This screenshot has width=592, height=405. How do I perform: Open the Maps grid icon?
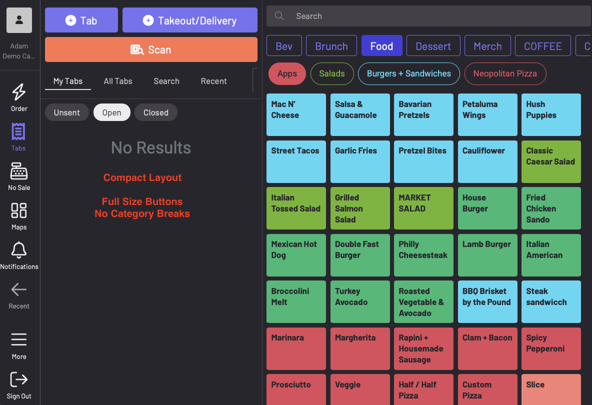[x=19, y=211]
